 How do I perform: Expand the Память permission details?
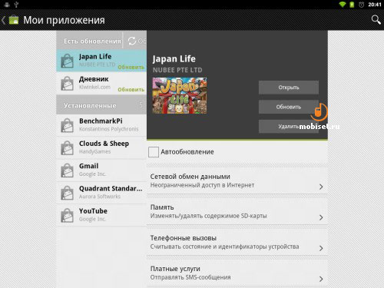coord(237,211)
